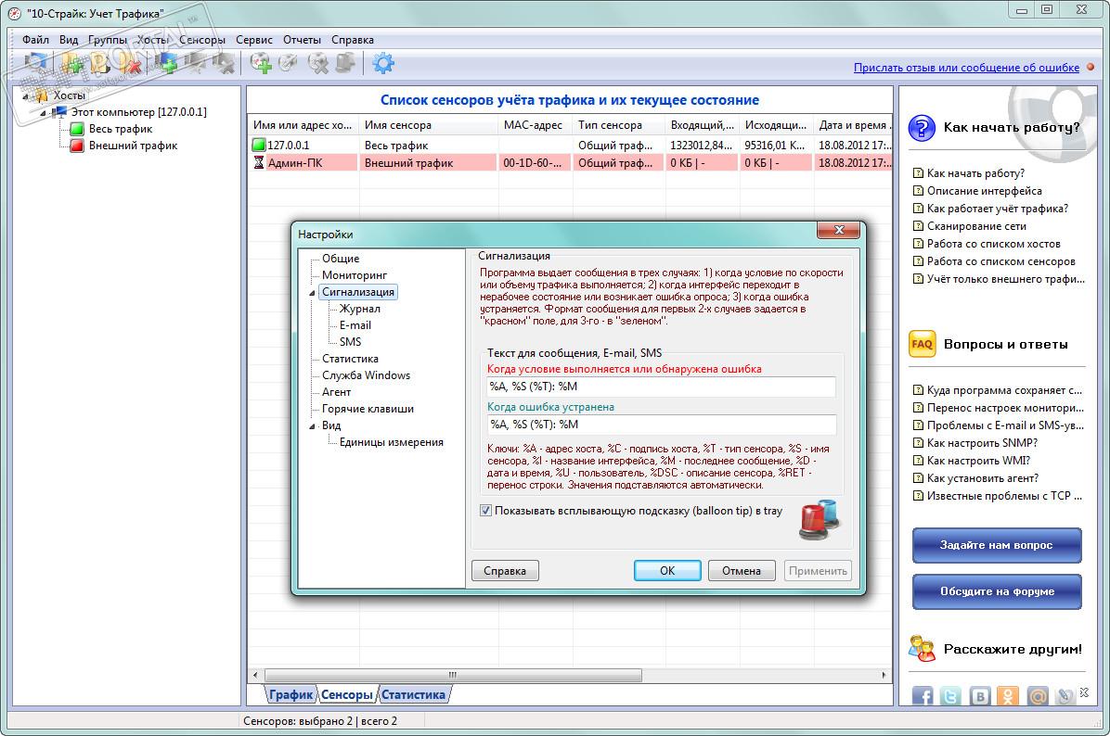The height and width of the screenshot is (736, 1110).
Task: Share on Odnoklassniki via orange icon
Action: [1008, 696]
